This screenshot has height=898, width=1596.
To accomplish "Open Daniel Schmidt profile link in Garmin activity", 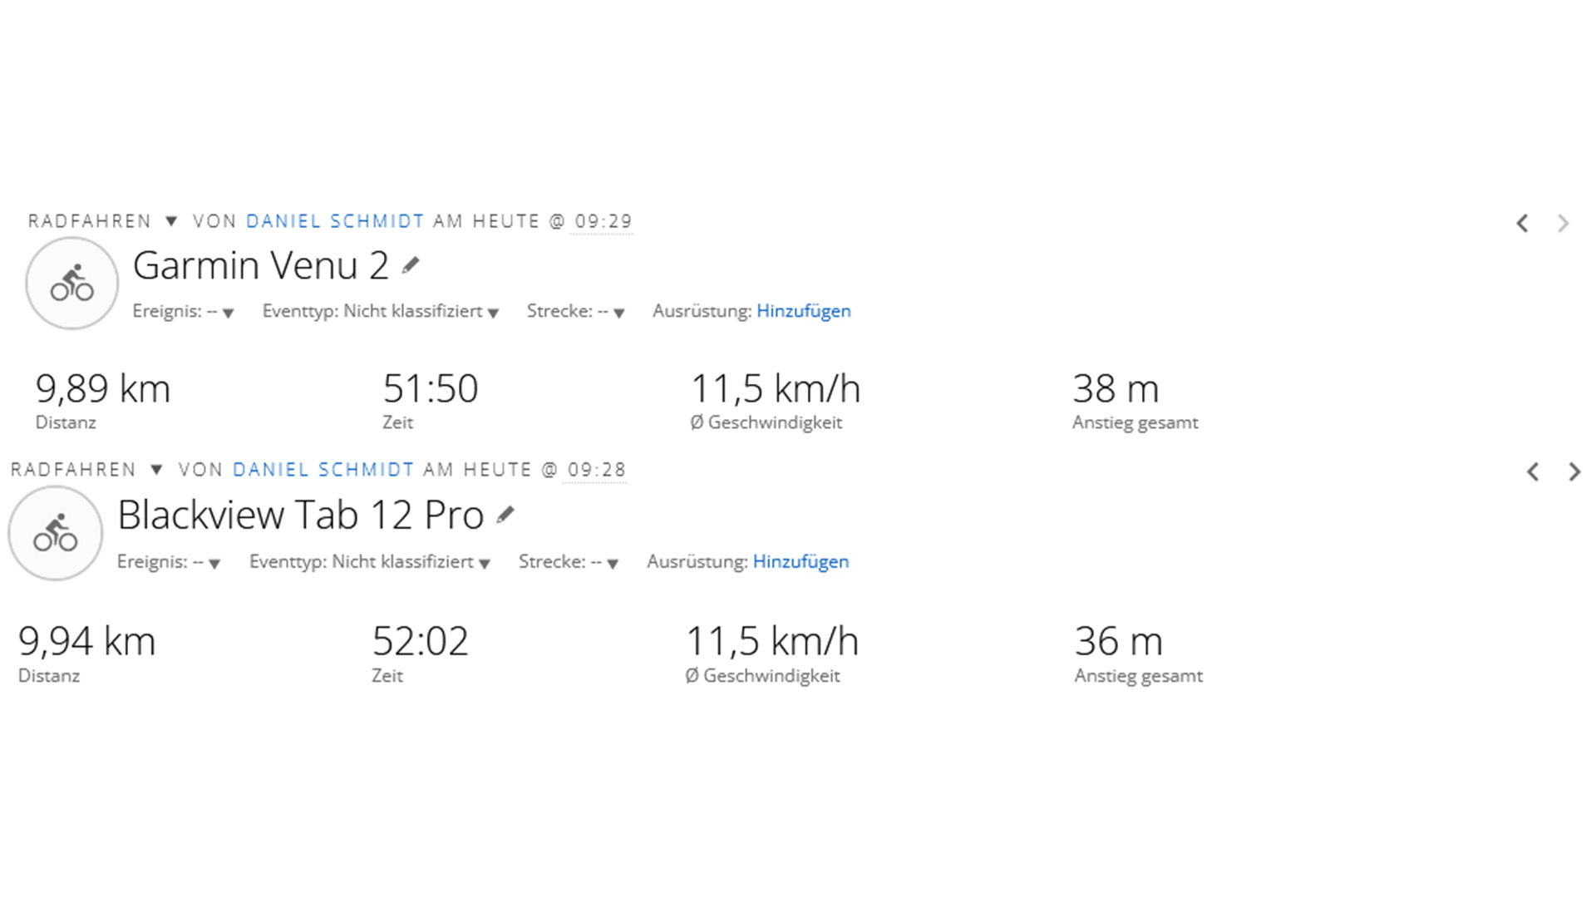I will [x=335, y=221].
